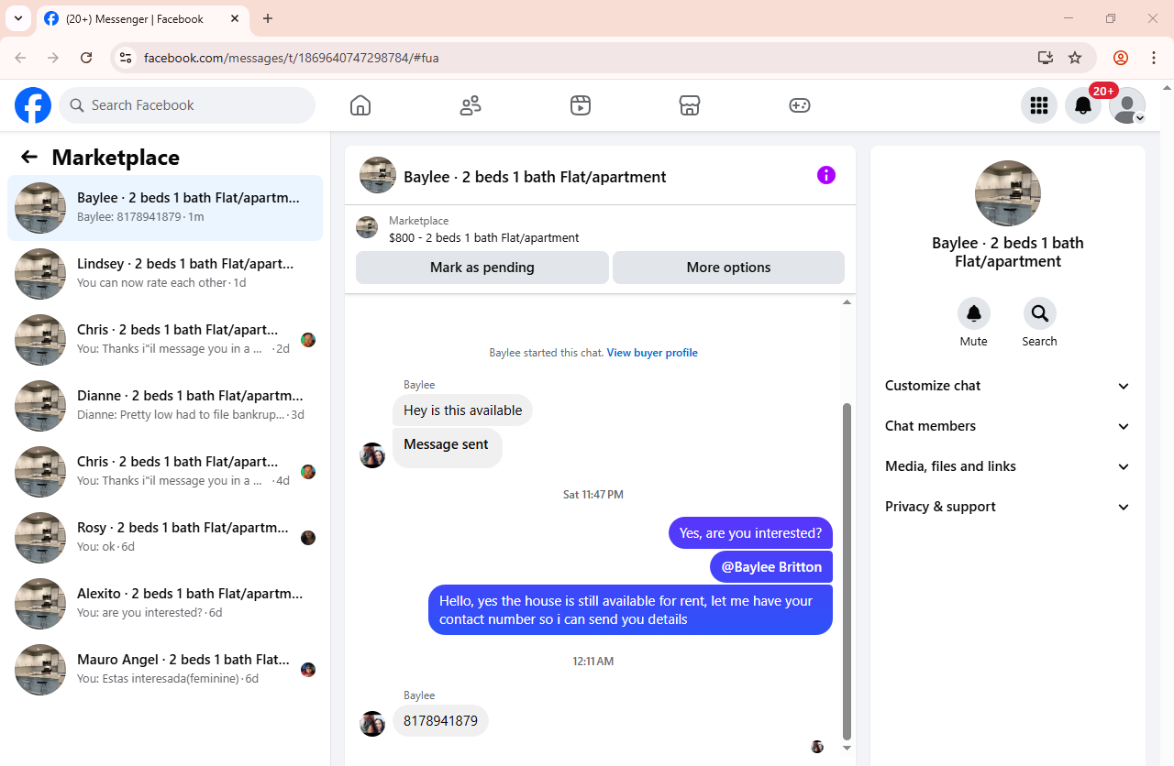Click More options button
The width and height of the screenshot is (1174, 766).
pyautogui.click(x=728, y=268)
